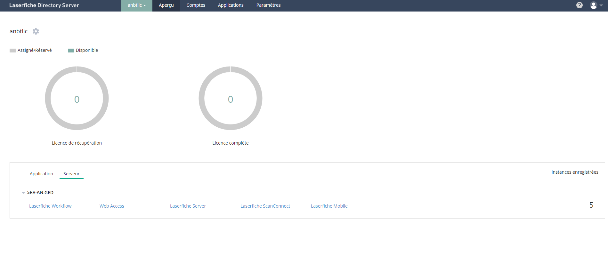The width and height of the screenshot is (608, 262).
Task: Open the Paramètres menu
Action: pyautogui.click(x=268, y=5)
